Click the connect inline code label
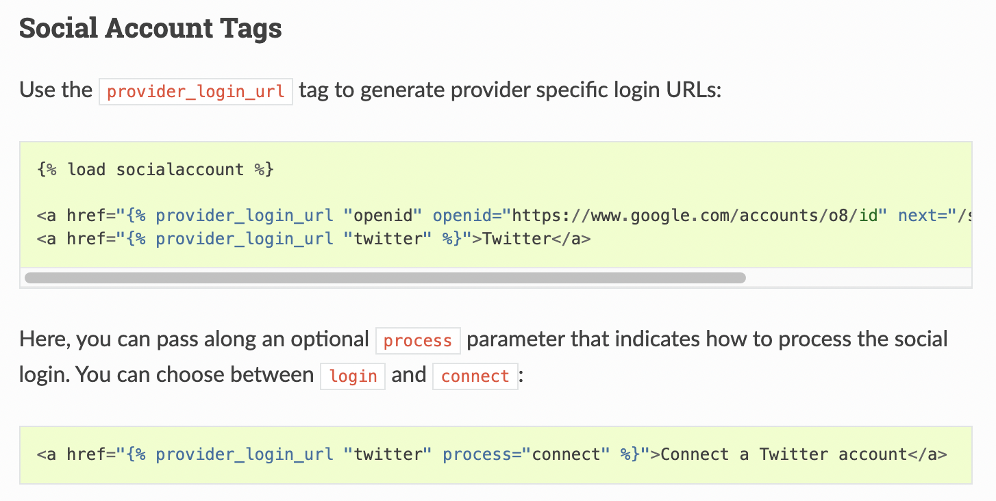 (475, 376)
